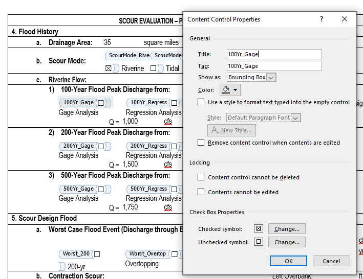The width and height of the screenshot is (363, 279).
Task: Click the Tag input field
Action: coord(274,66)
